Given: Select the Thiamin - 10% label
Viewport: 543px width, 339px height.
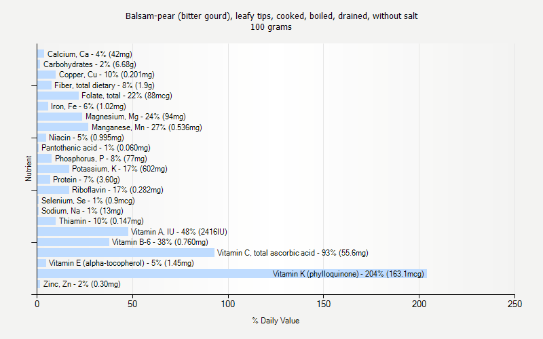Looking at the screenshot, I should tap(101, 221).
